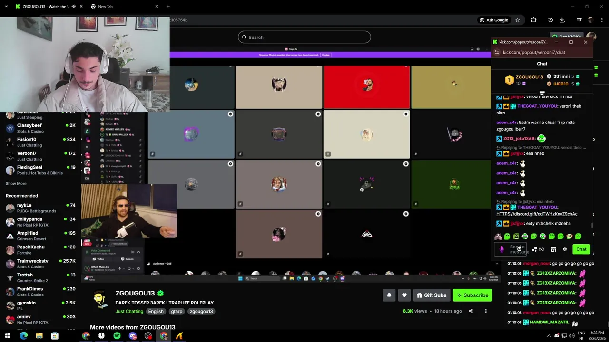Image resolution: width=609 pixels, height=342 pixels.
Task: Open Trainwreckstv recommended channel
Action: click(40, 264)
